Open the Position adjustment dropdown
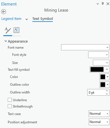Image resolution: width=110 pixels, height=128 pixels. point(99,122)
